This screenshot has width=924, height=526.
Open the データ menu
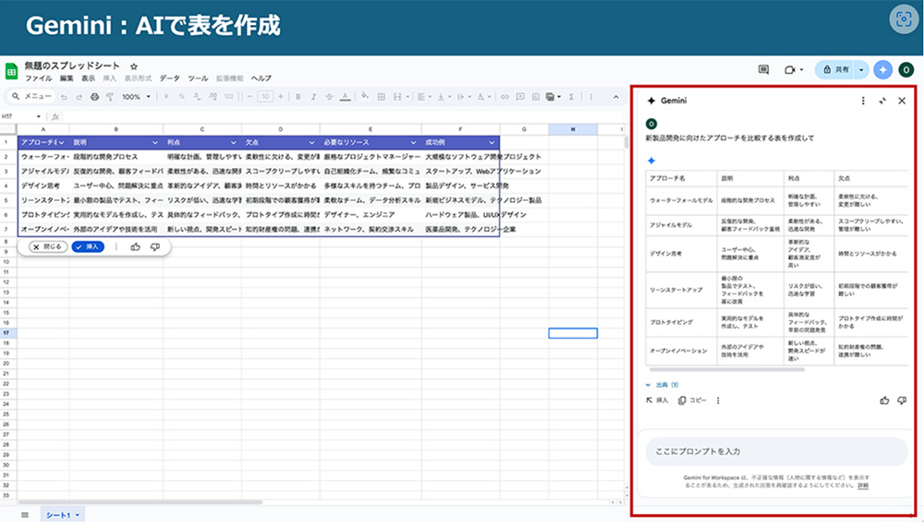coord(170,78)
